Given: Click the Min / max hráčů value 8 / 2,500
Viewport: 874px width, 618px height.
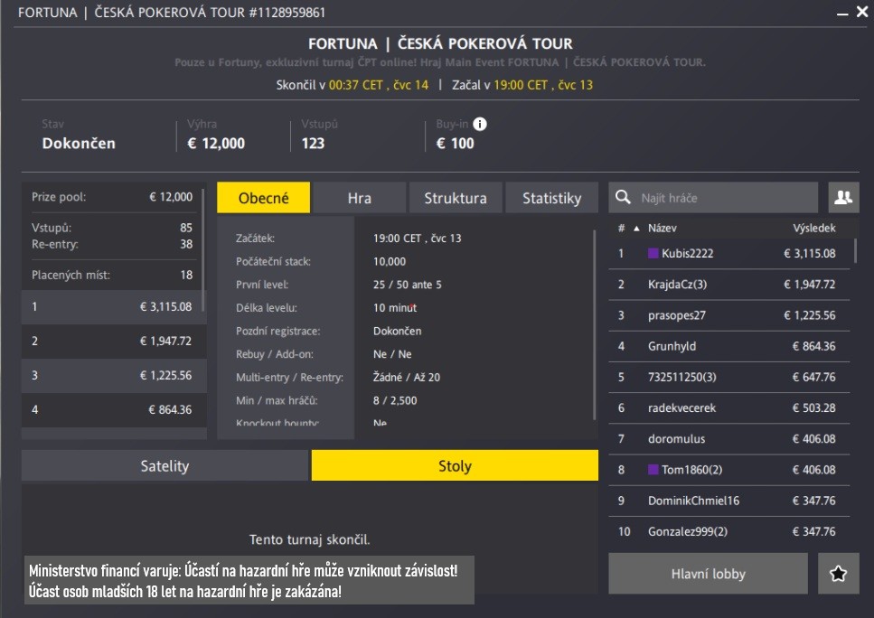Looking at the screenshot, I should (x=395, y=400).
